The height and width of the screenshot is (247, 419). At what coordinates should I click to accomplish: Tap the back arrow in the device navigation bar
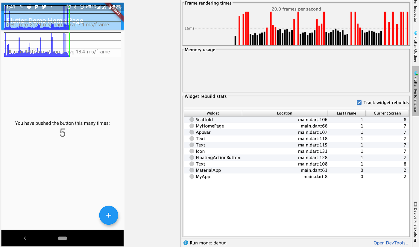point(25,238)
